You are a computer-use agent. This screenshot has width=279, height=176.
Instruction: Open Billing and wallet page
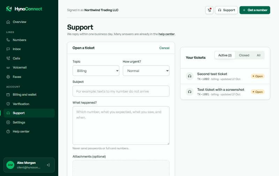coord(29,95)
